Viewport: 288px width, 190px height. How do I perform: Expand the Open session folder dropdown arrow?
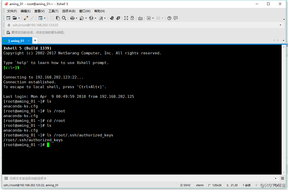(19, 18)
